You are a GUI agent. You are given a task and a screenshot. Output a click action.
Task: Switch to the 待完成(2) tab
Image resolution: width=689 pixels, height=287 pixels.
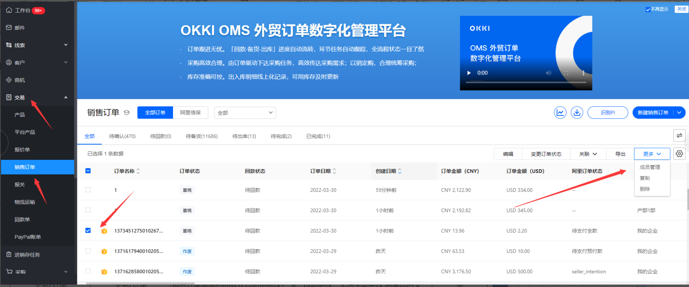(281, 136)
